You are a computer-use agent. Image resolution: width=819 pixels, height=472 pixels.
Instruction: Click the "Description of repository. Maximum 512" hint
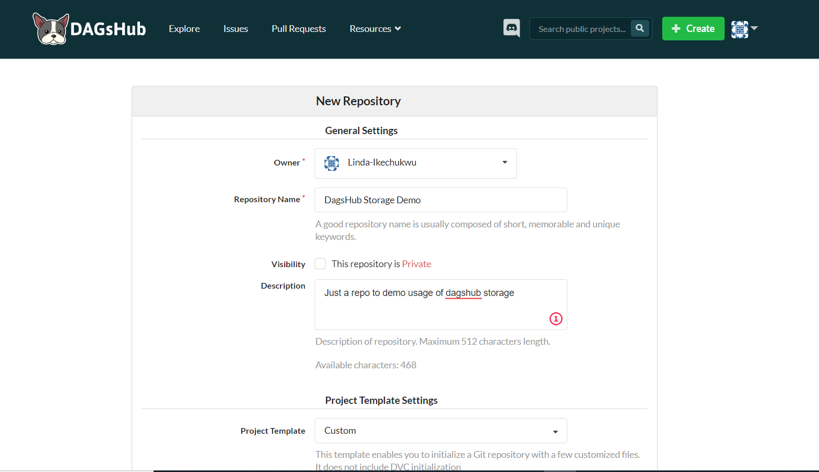pos(433,342)
